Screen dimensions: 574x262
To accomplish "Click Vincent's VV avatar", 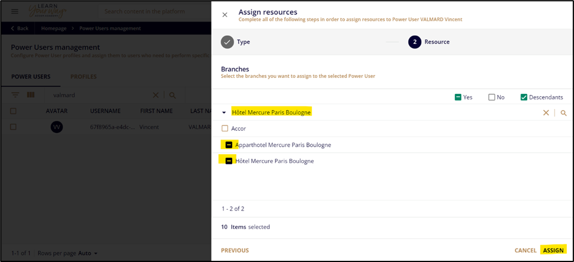I will [x=57, y=127].
